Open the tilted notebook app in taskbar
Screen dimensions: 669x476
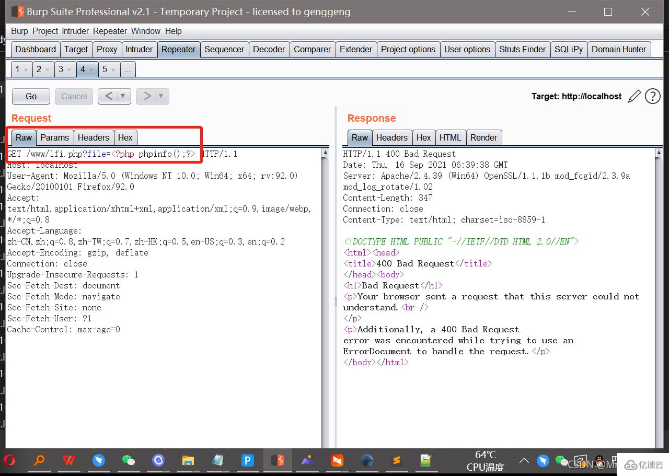pyautogui.click(x=217, y=460)
